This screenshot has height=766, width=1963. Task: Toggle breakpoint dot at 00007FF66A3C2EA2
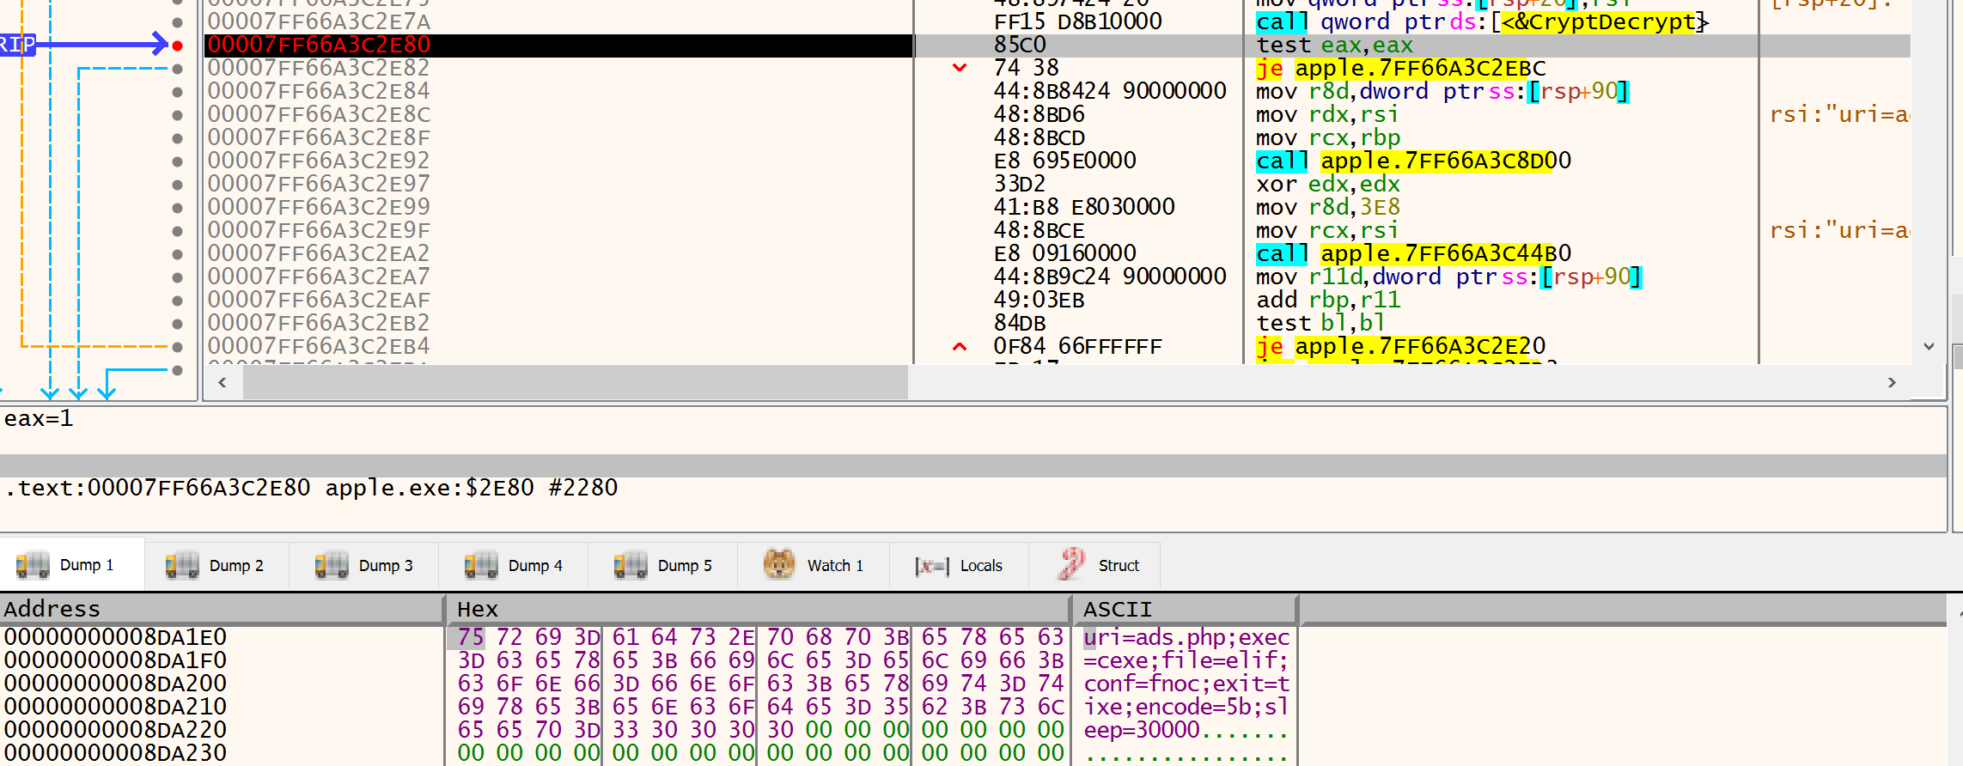pos(178,254)
